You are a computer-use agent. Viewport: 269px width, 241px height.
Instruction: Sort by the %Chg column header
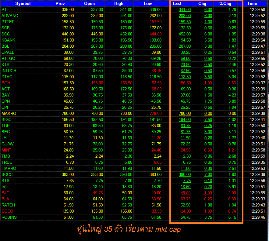click(x=225, y=3)
